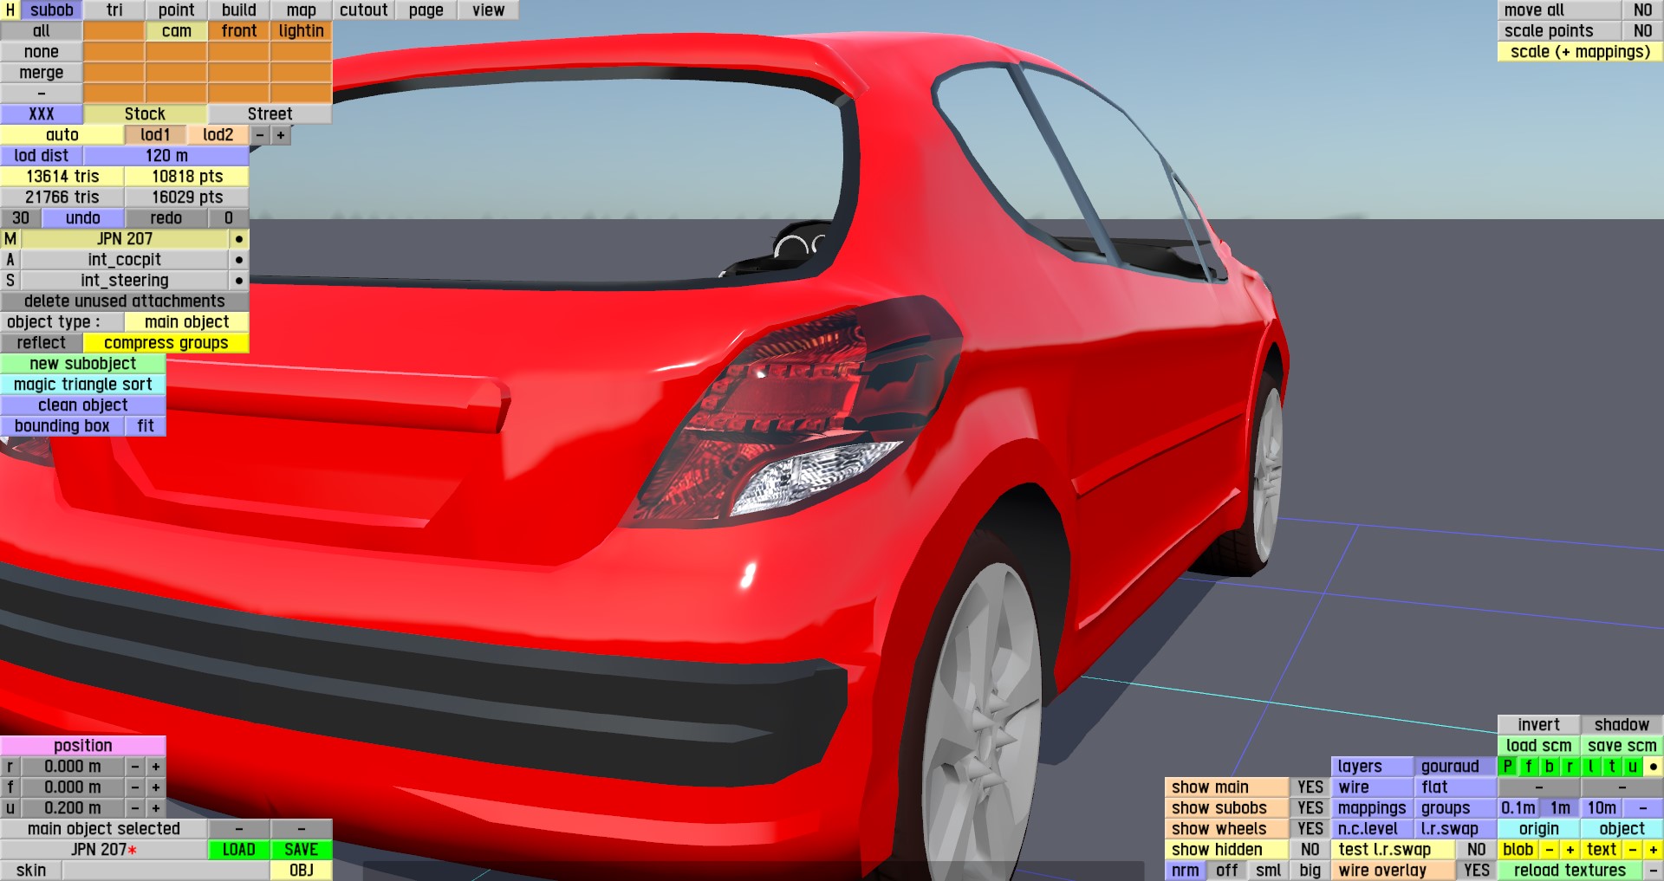Click the redo button

(x=166, y=218)
